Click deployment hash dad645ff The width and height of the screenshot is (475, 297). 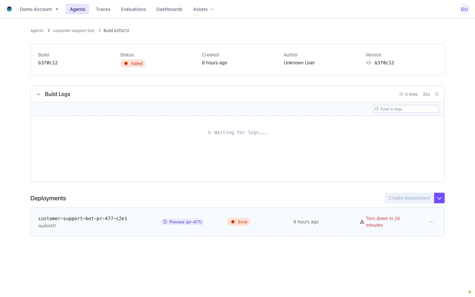[x=47, y=226]
